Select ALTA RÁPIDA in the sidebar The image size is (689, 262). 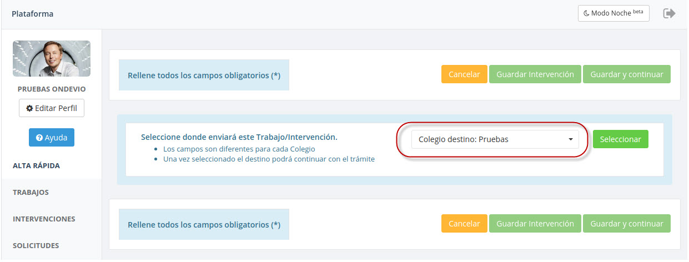tap(37, 165)
